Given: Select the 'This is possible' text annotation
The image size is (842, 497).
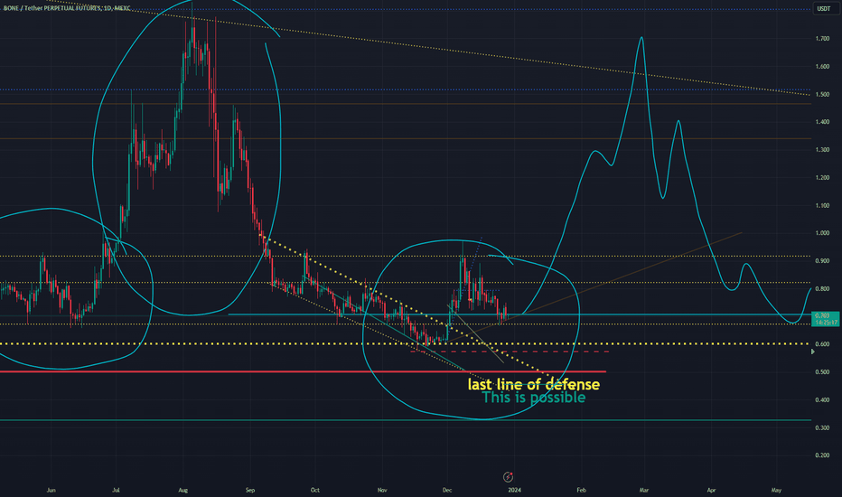Looking at the screenshot, I should tap(534, 398).
